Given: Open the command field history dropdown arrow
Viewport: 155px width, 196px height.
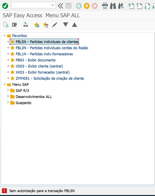Looking at the screenshot, I should [x=53, y=5].
